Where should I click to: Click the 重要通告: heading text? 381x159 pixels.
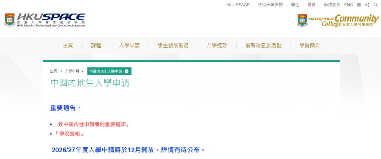click(66, 108)
